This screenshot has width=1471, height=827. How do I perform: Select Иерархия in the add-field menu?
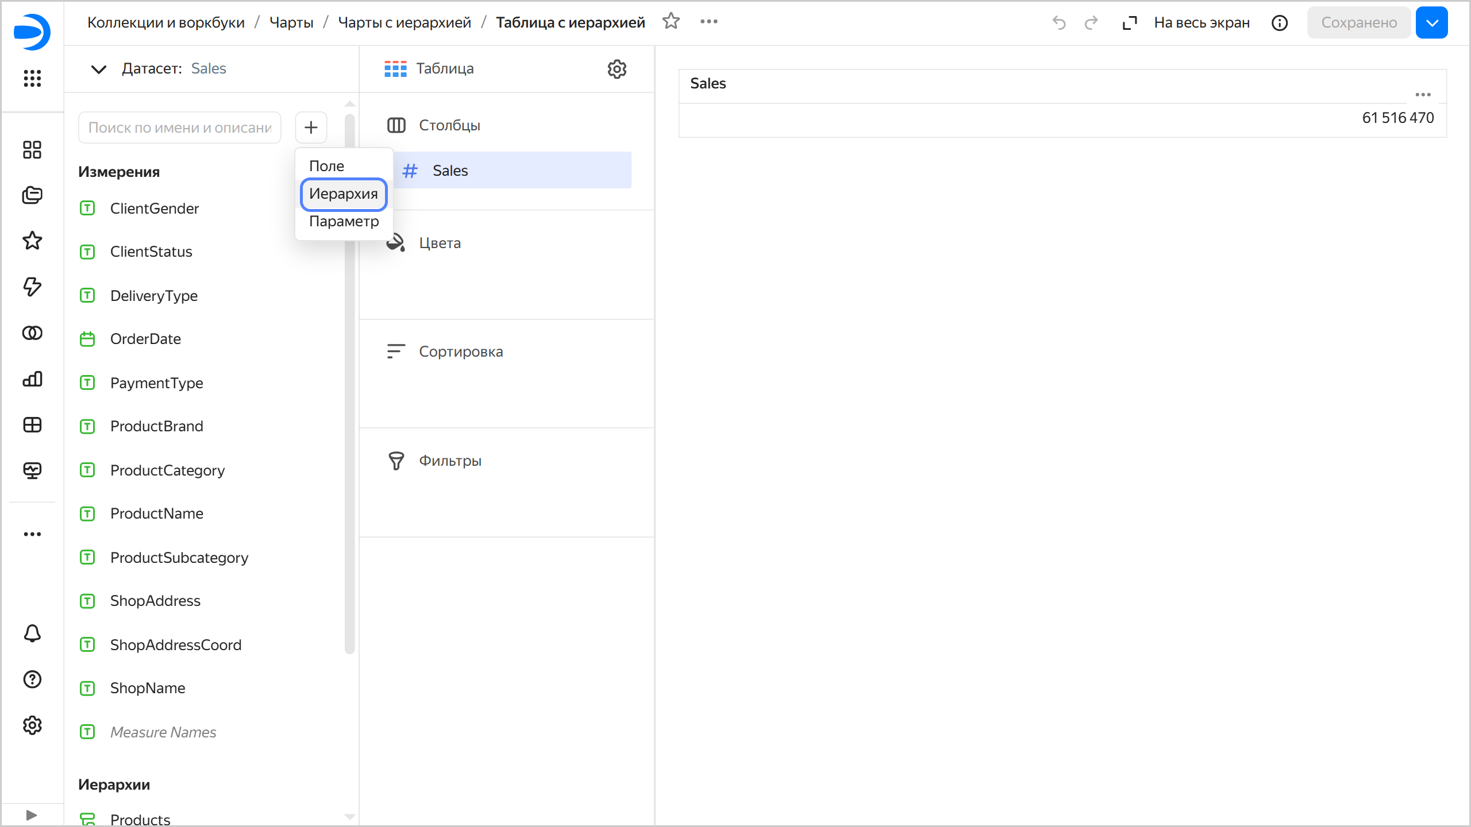[343, 194]
